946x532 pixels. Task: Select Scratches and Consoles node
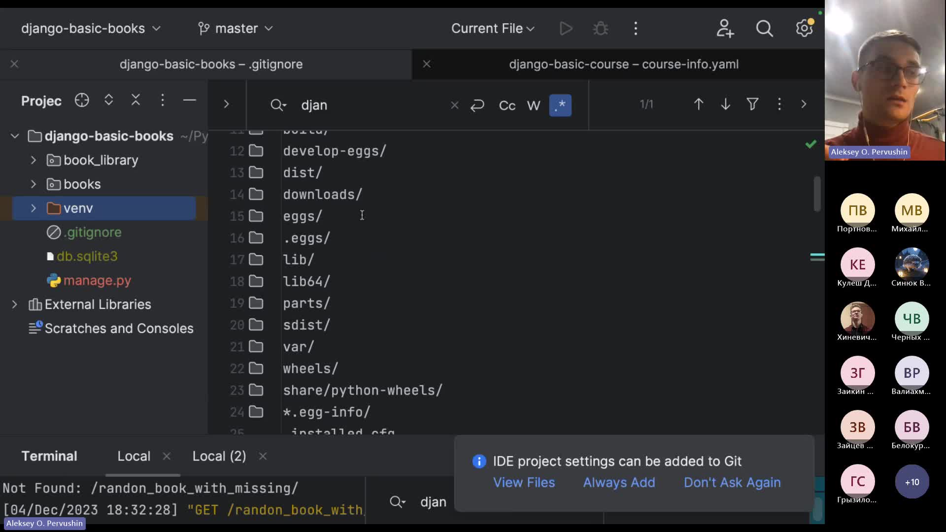119,329
